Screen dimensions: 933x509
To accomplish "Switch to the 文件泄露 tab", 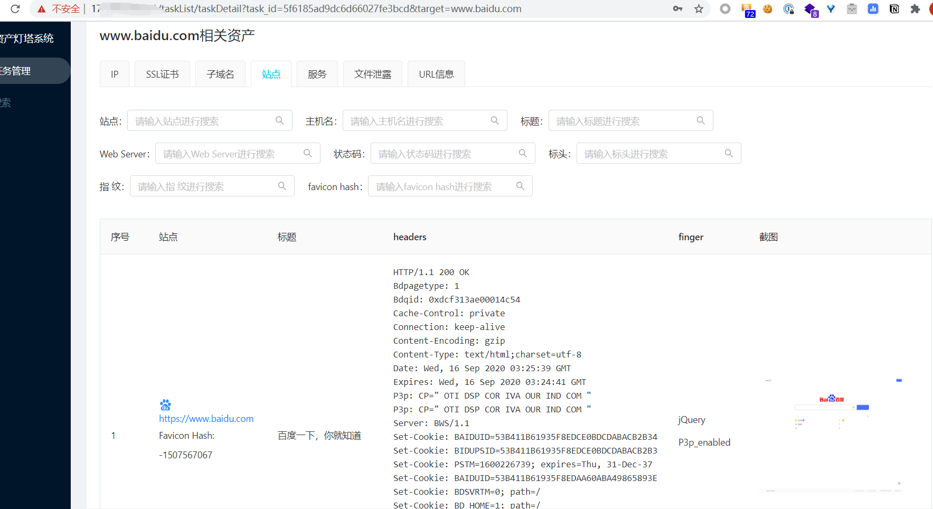I will pyautogui.click(x=373, y=74).
